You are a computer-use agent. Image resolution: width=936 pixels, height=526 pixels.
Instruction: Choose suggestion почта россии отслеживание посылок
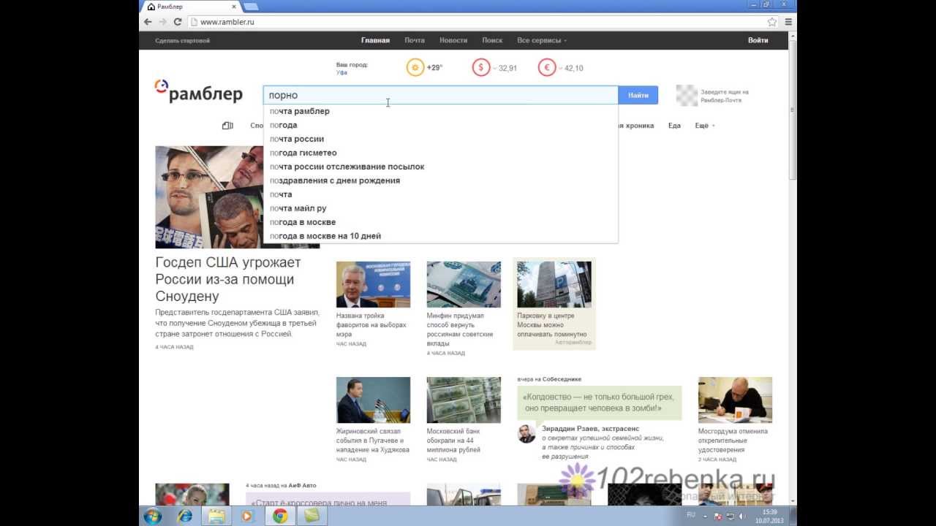point(440,167)
